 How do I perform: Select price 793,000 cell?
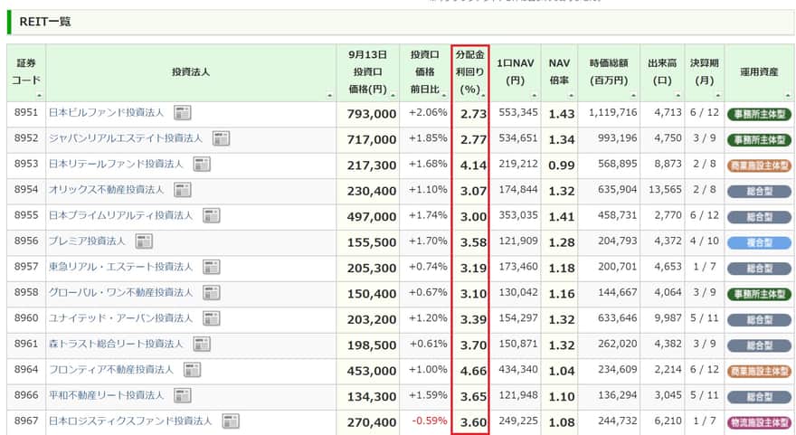tap(368, 114)
